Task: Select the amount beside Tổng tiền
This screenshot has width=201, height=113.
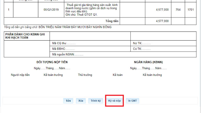Action: (x=162, y=21)
